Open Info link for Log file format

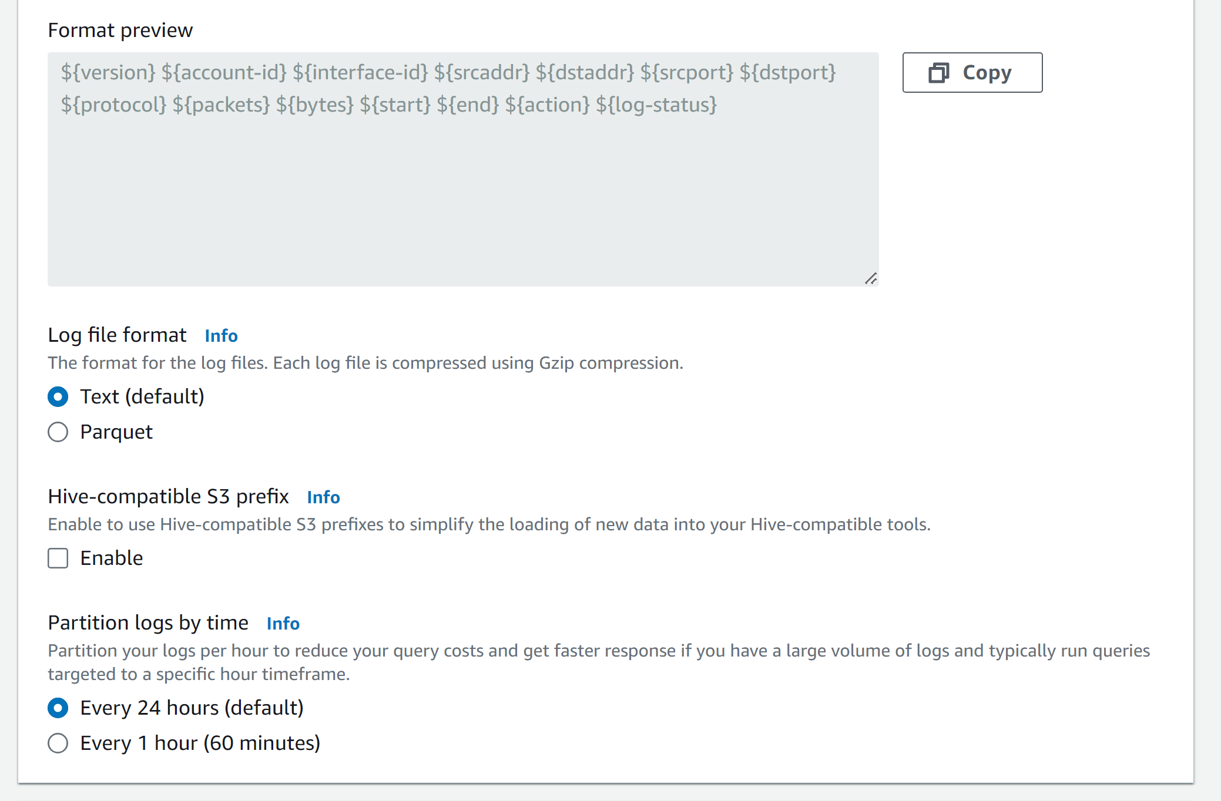click(x=221, y=336)
